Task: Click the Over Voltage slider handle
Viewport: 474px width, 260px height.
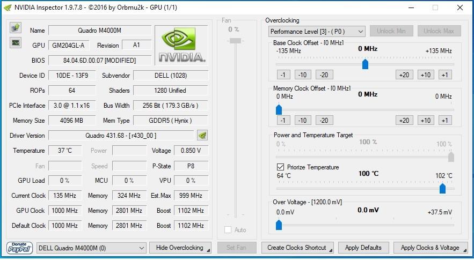Action: pyautogui.click(x=279, y=225)
